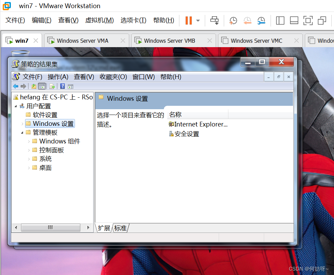Open the 安全设置 item
Viewport: 334px width, 275px height.
click(184, 134)
